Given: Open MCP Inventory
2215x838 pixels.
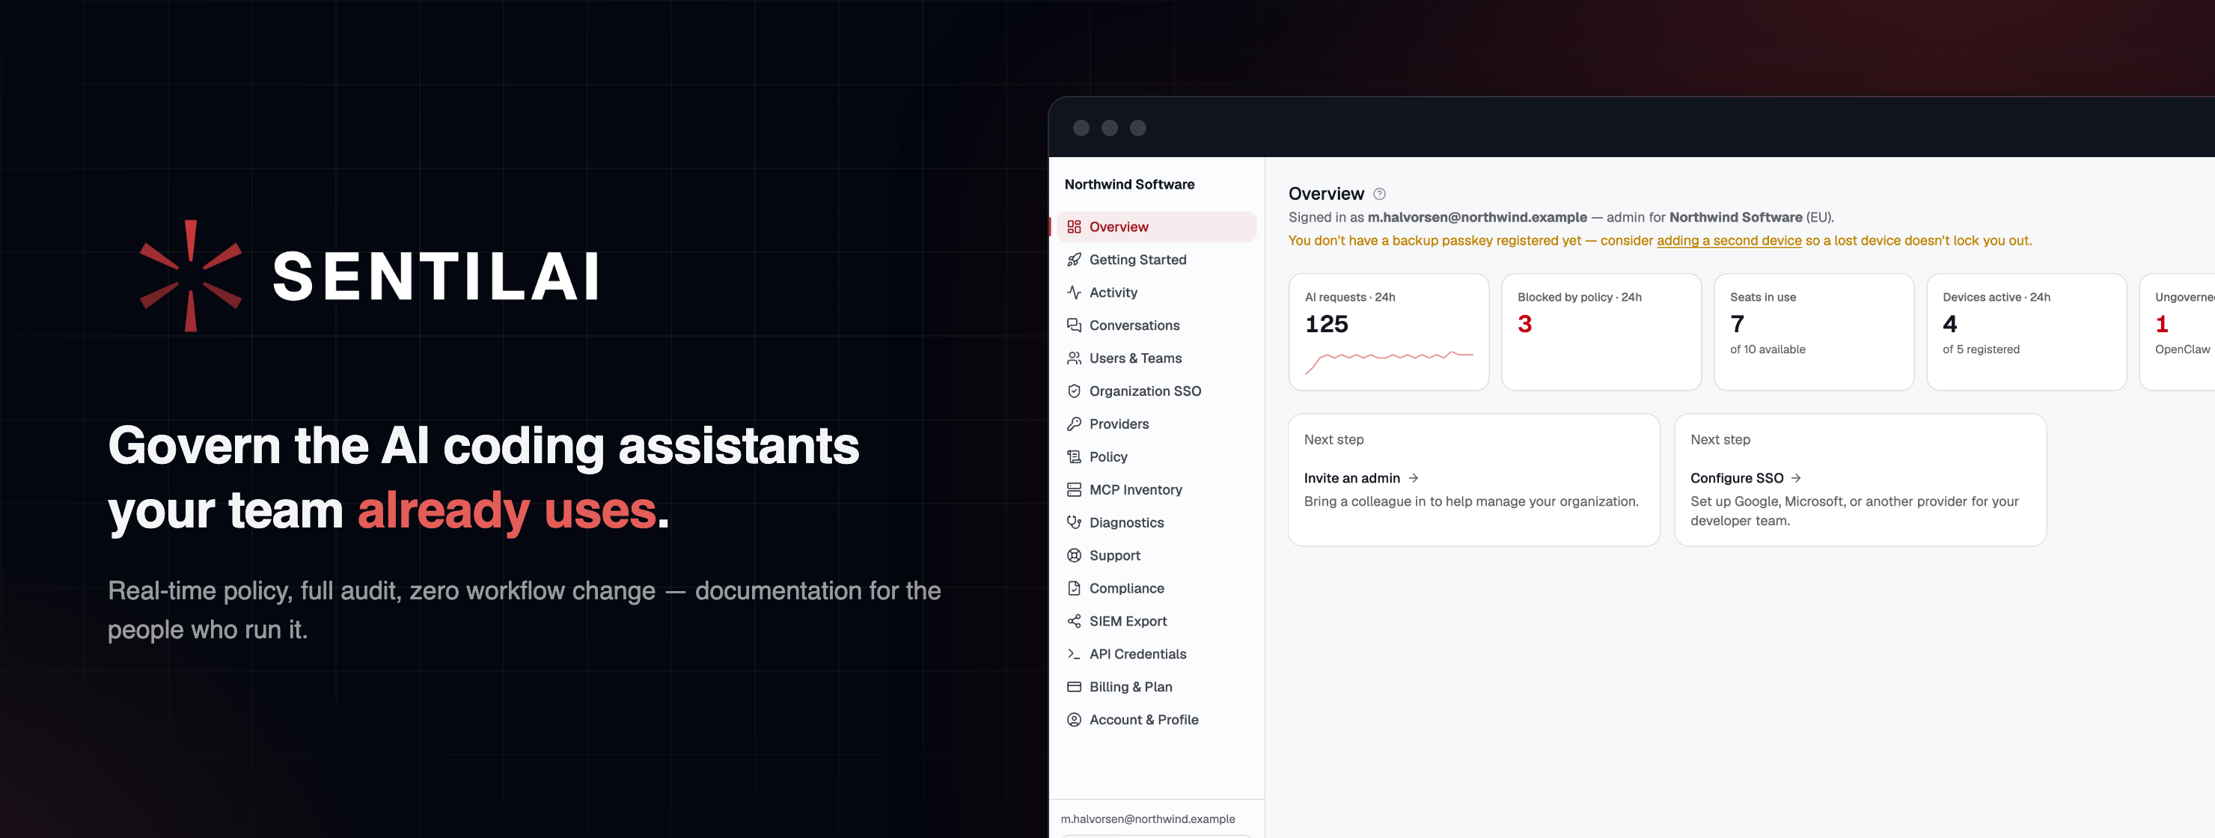Looking at the screenshot, I should coord(1156,490).
